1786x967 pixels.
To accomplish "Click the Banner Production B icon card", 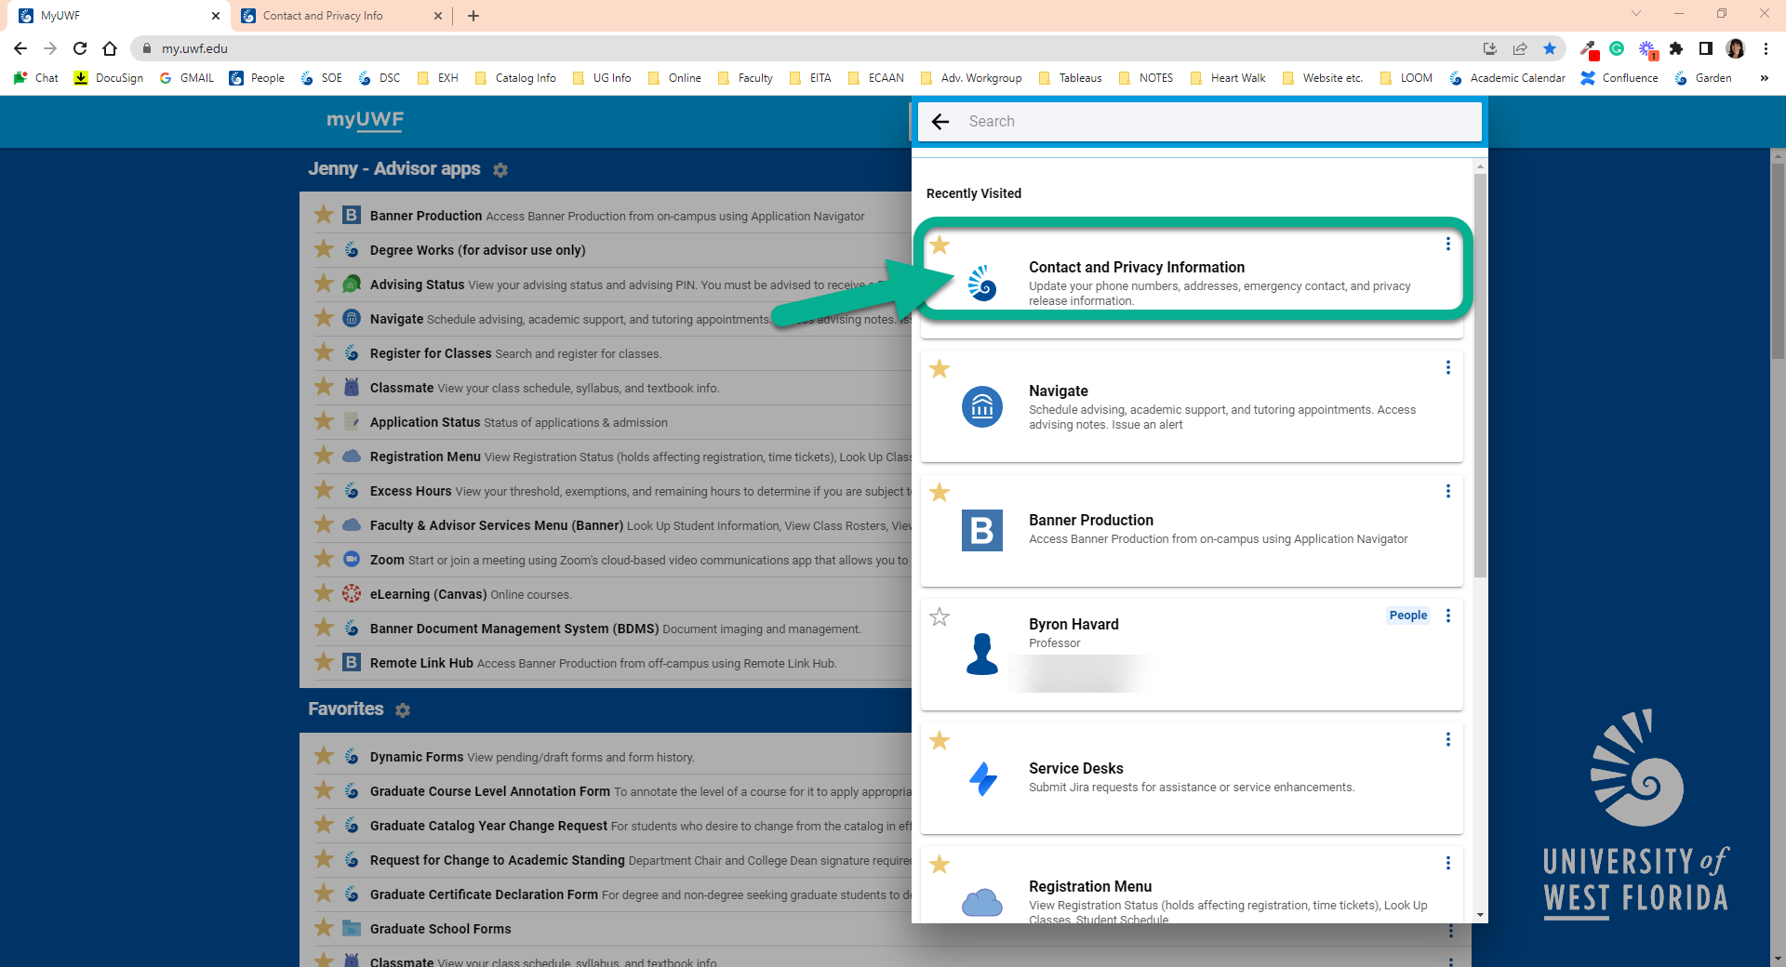I will tap(982, 531).
